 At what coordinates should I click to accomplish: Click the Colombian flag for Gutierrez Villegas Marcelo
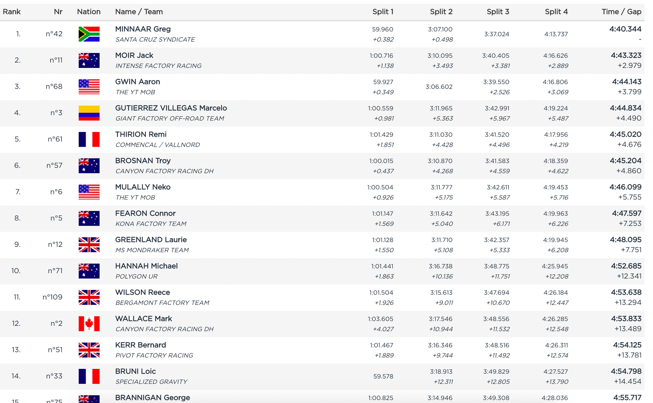pos(89,113)
